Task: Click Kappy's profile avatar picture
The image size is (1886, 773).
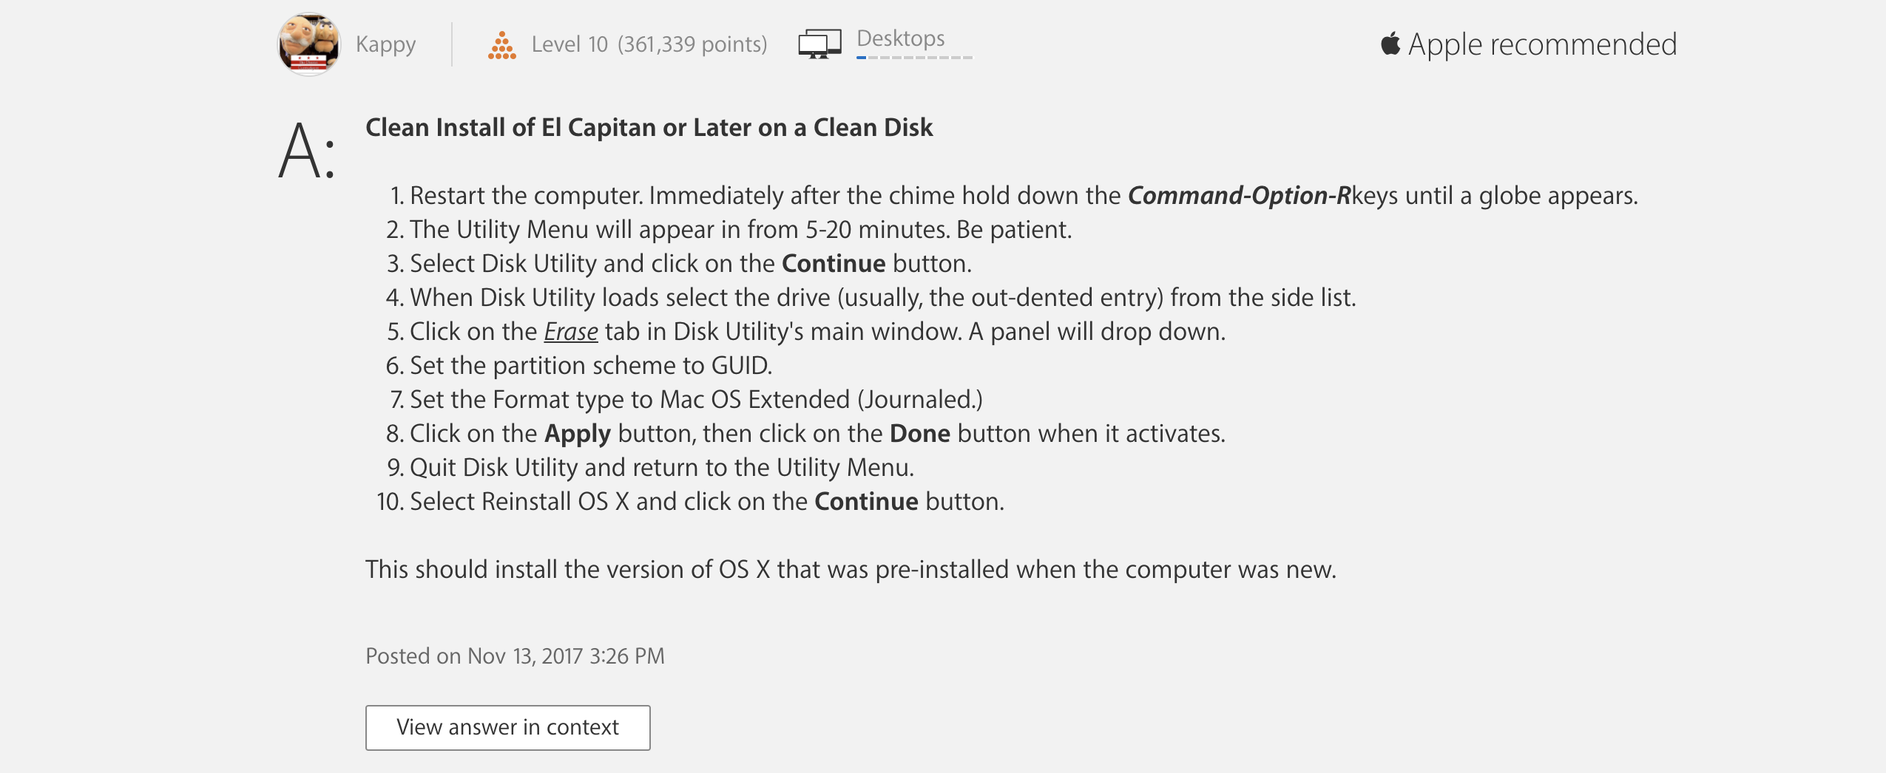Action: (308, 44)
